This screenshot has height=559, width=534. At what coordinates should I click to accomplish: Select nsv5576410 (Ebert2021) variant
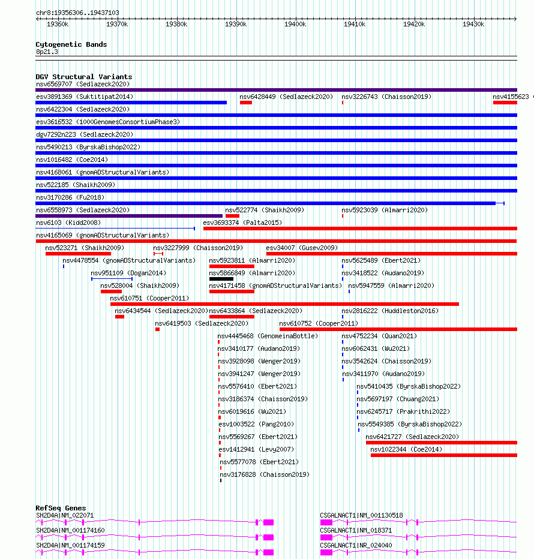coord(257,386)
